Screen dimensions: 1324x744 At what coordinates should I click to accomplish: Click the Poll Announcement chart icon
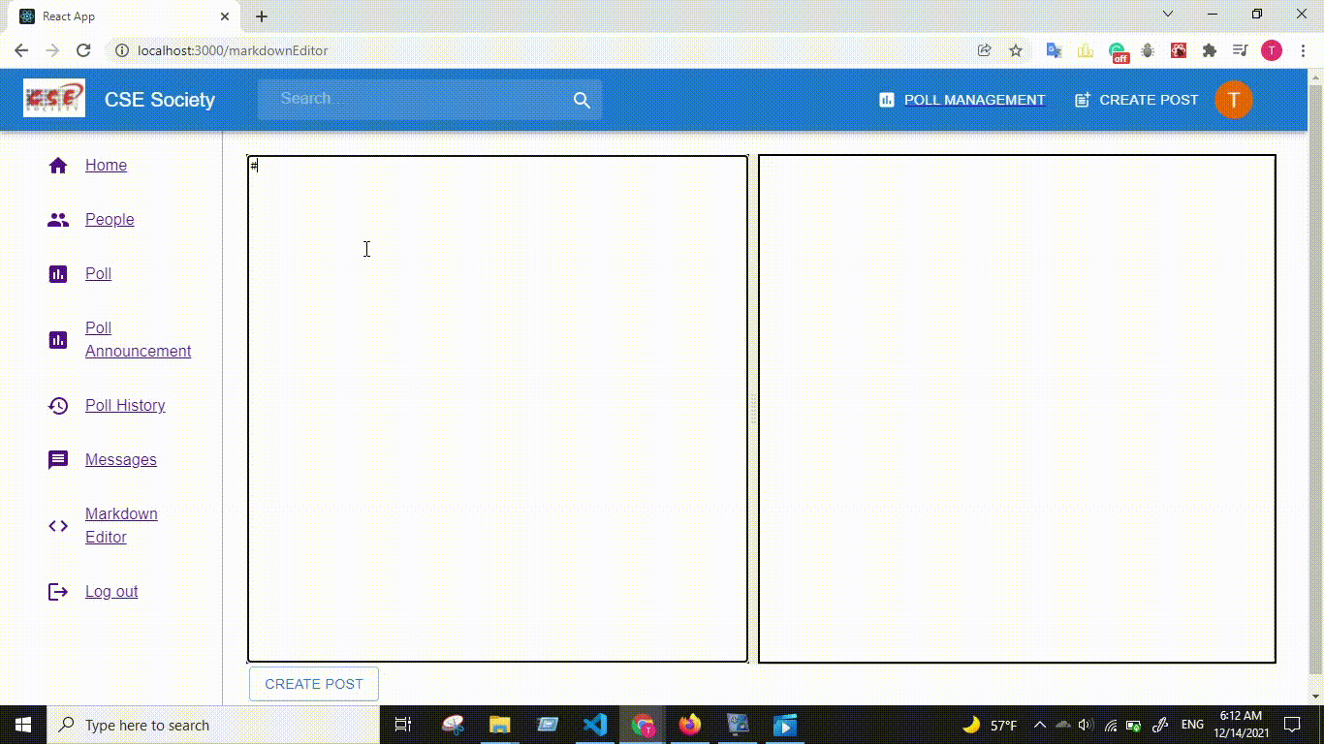point(57,339)
